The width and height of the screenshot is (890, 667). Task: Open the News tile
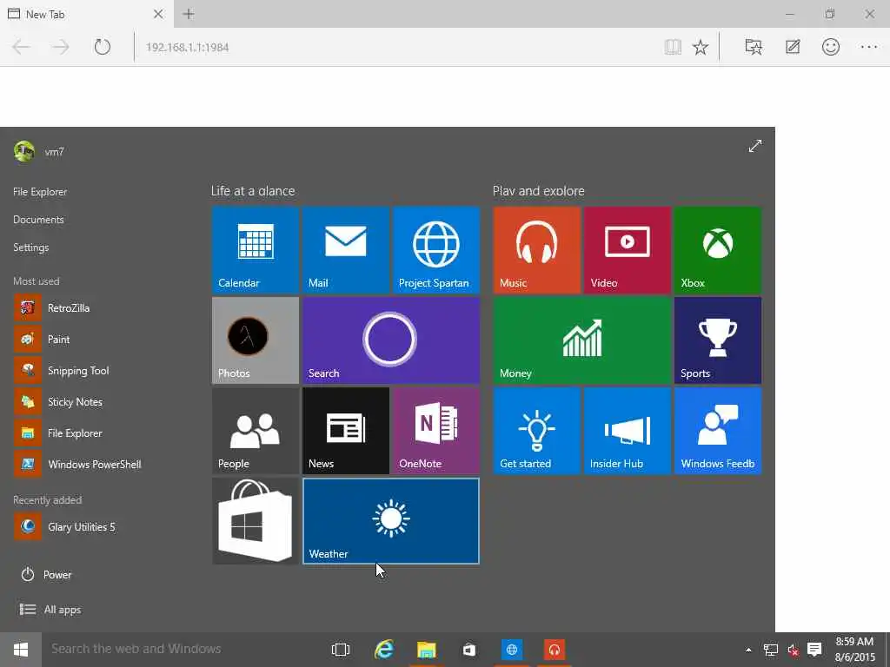point(346,431)
